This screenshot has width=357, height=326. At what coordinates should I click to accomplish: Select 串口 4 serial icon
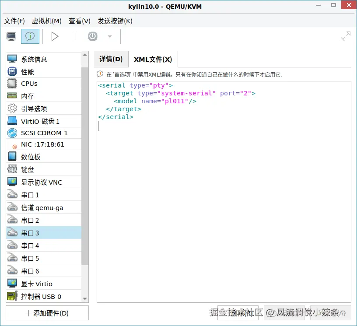pyautogui.click(x=12, y=245)
